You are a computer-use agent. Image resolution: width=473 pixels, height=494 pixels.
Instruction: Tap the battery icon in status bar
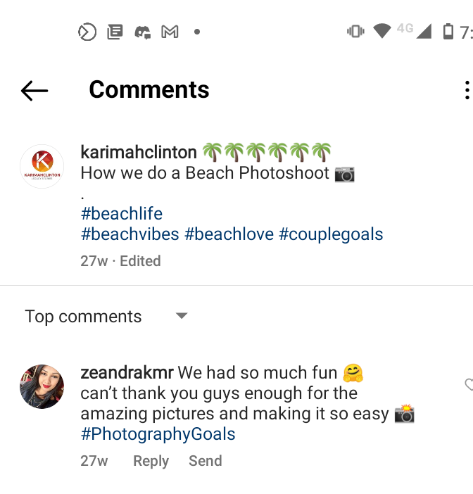pyautogui.click(x=448, y=32)
